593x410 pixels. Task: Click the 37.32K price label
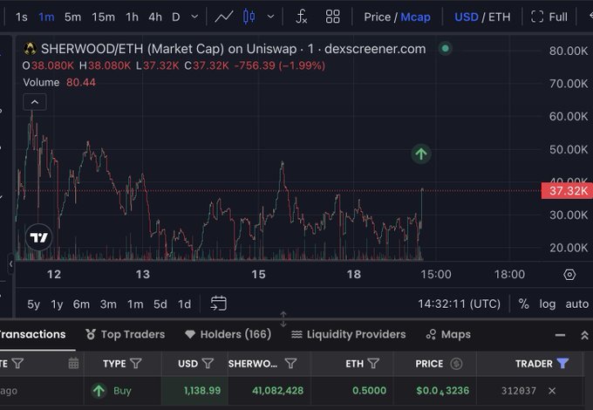(x=567, y=191)
